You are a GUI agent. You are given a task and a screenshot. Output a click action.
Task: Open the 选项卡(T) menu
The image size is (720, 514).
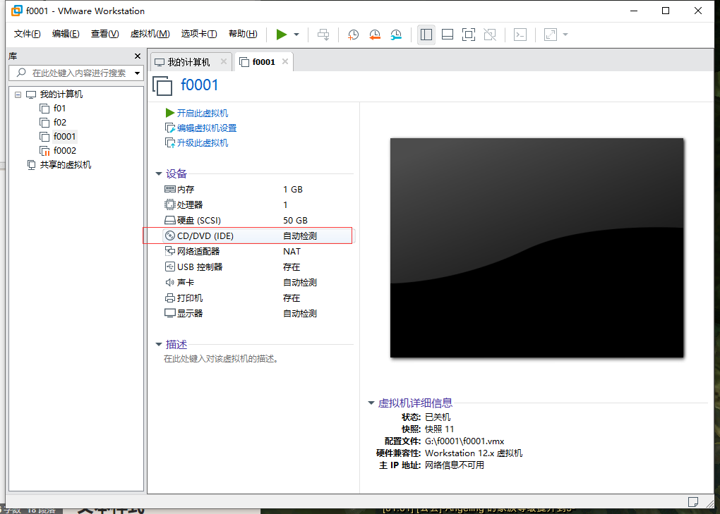(199, 34)
